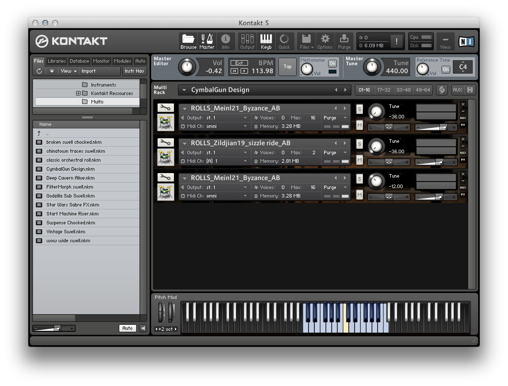Select previous multi in CymbalGun Design header
Image resolution: width=508 pixels, height=386 pixels.
[336, 90]
